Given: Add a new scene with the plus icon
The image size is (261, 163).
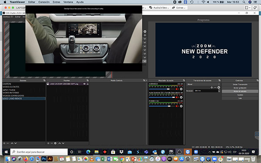Looking at the screenshot, I should click(4, 143).
